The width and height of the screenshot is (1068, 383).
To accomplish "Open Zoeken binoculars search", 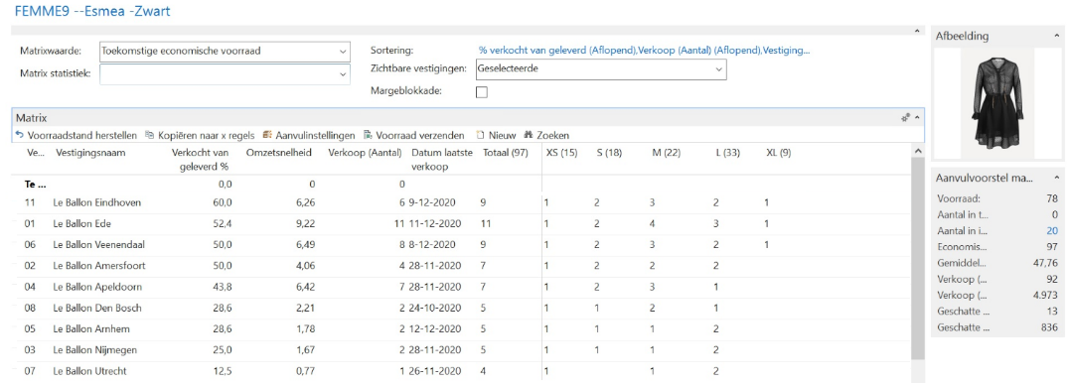I will [x=546, y=135].
